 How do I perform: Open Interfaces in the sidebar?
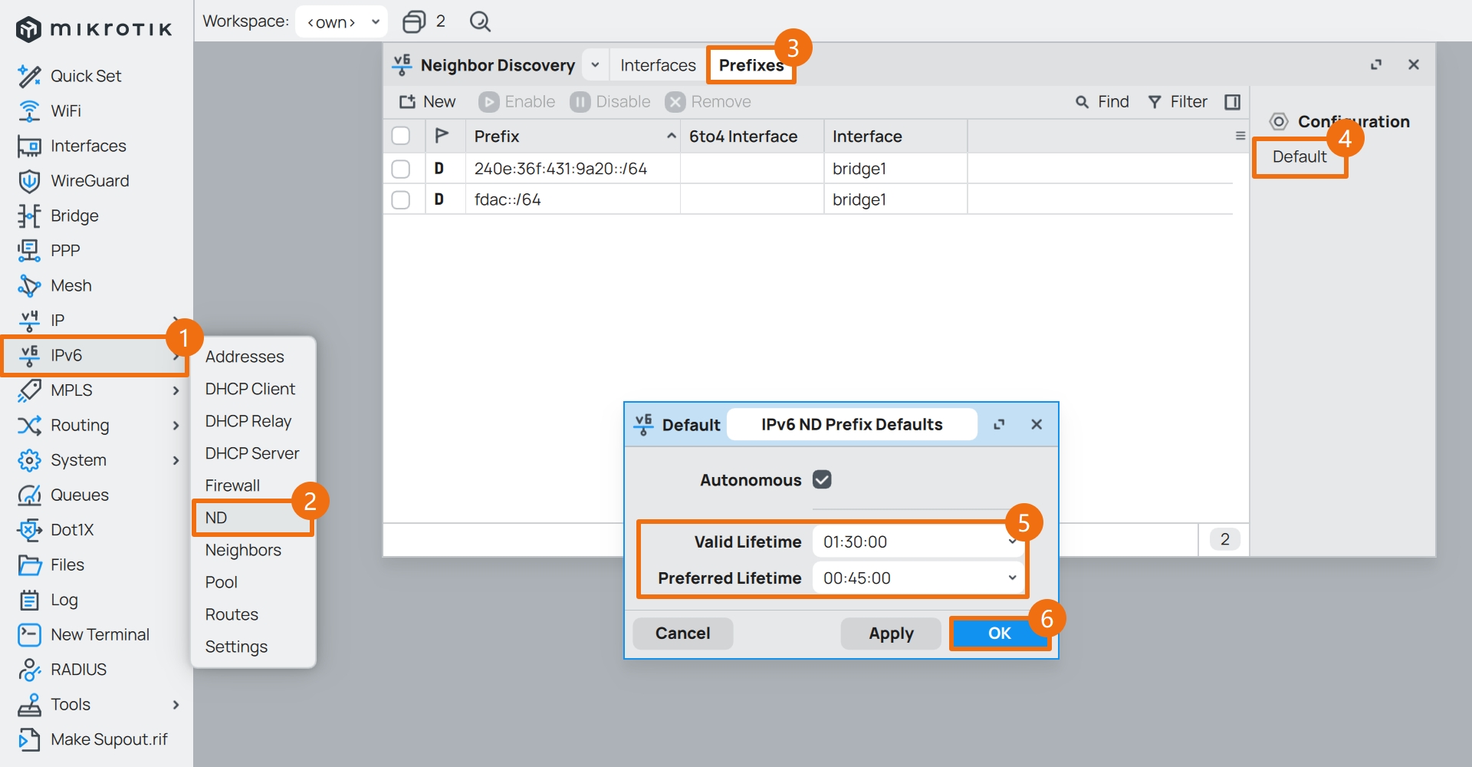[x=71, y=146]
